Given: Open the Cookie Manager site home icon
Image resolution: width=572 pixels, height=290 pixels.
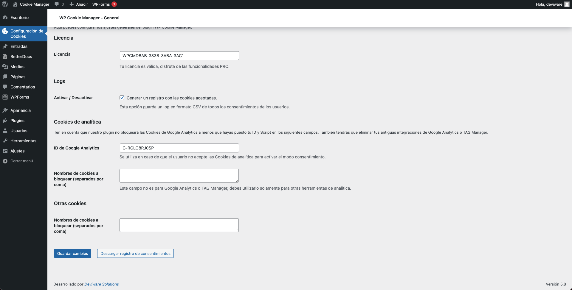Looking at the screenshot, I should [x=15, y=4].
